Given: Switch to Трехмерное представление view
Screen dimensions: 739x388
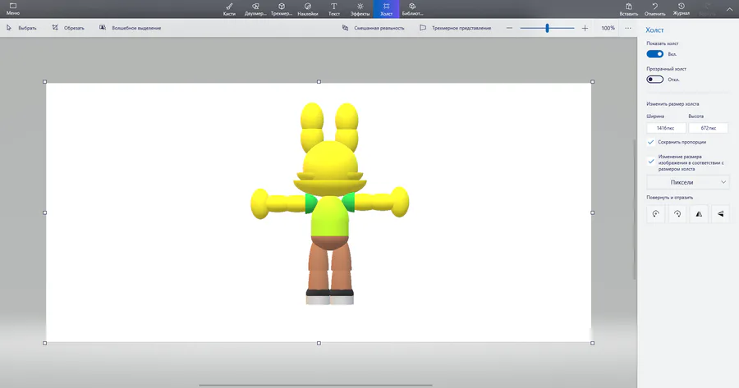Looking at the screenshot, I should click(x=455, y=28).
